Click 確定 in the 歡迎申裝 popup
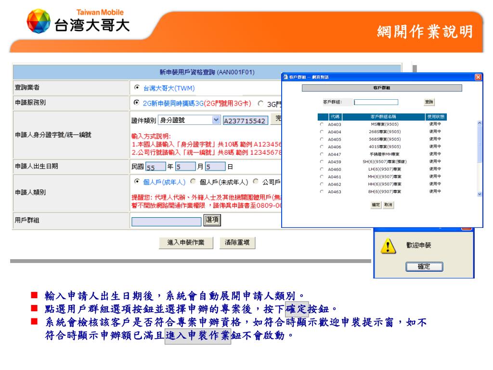The height and width of the screenshot is (370, 493). click(x=424, y=266)
